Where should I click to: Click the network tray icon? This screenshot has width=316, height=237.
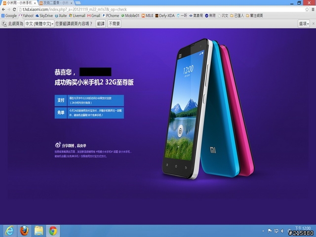276,231
